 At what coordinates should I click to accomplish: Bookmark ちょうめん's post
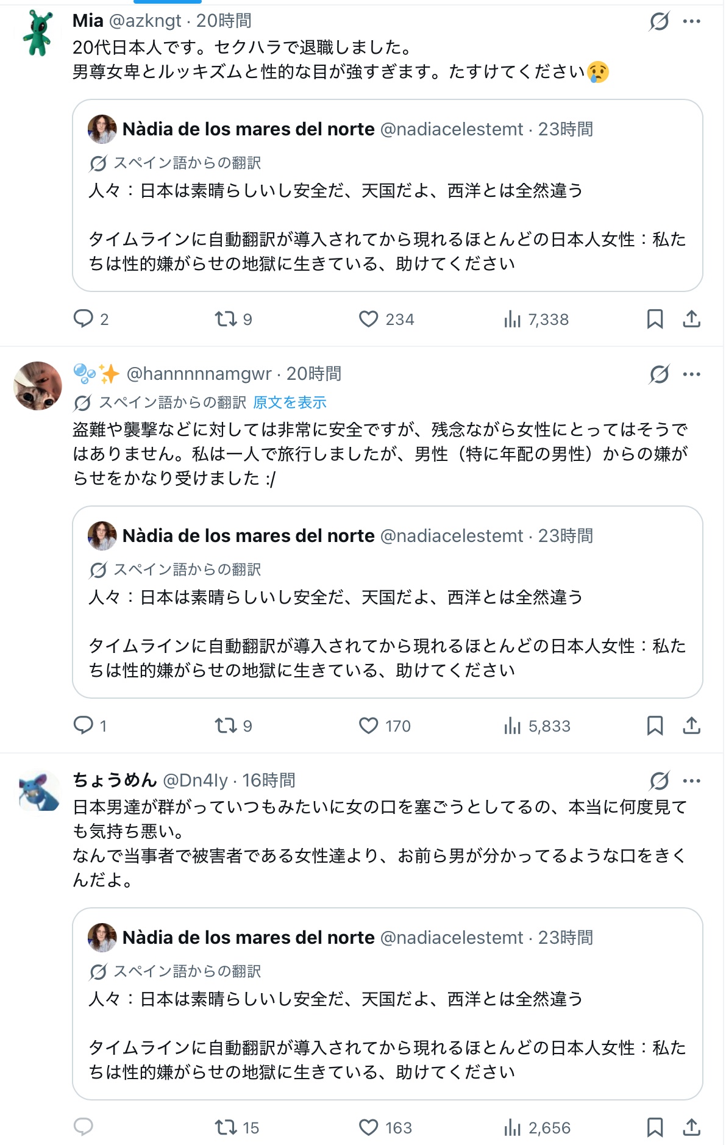[x=655, y=1127]
